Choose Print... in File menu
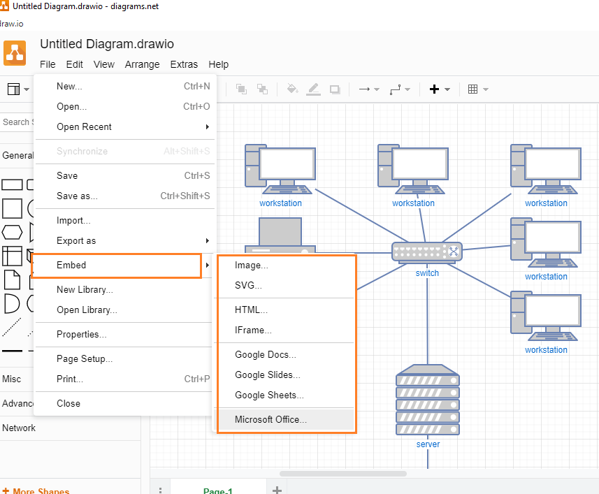 pos(125,379)
